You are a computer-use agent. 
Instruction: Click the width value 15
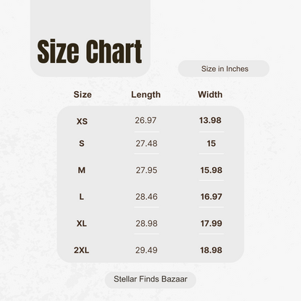(211, 143)
